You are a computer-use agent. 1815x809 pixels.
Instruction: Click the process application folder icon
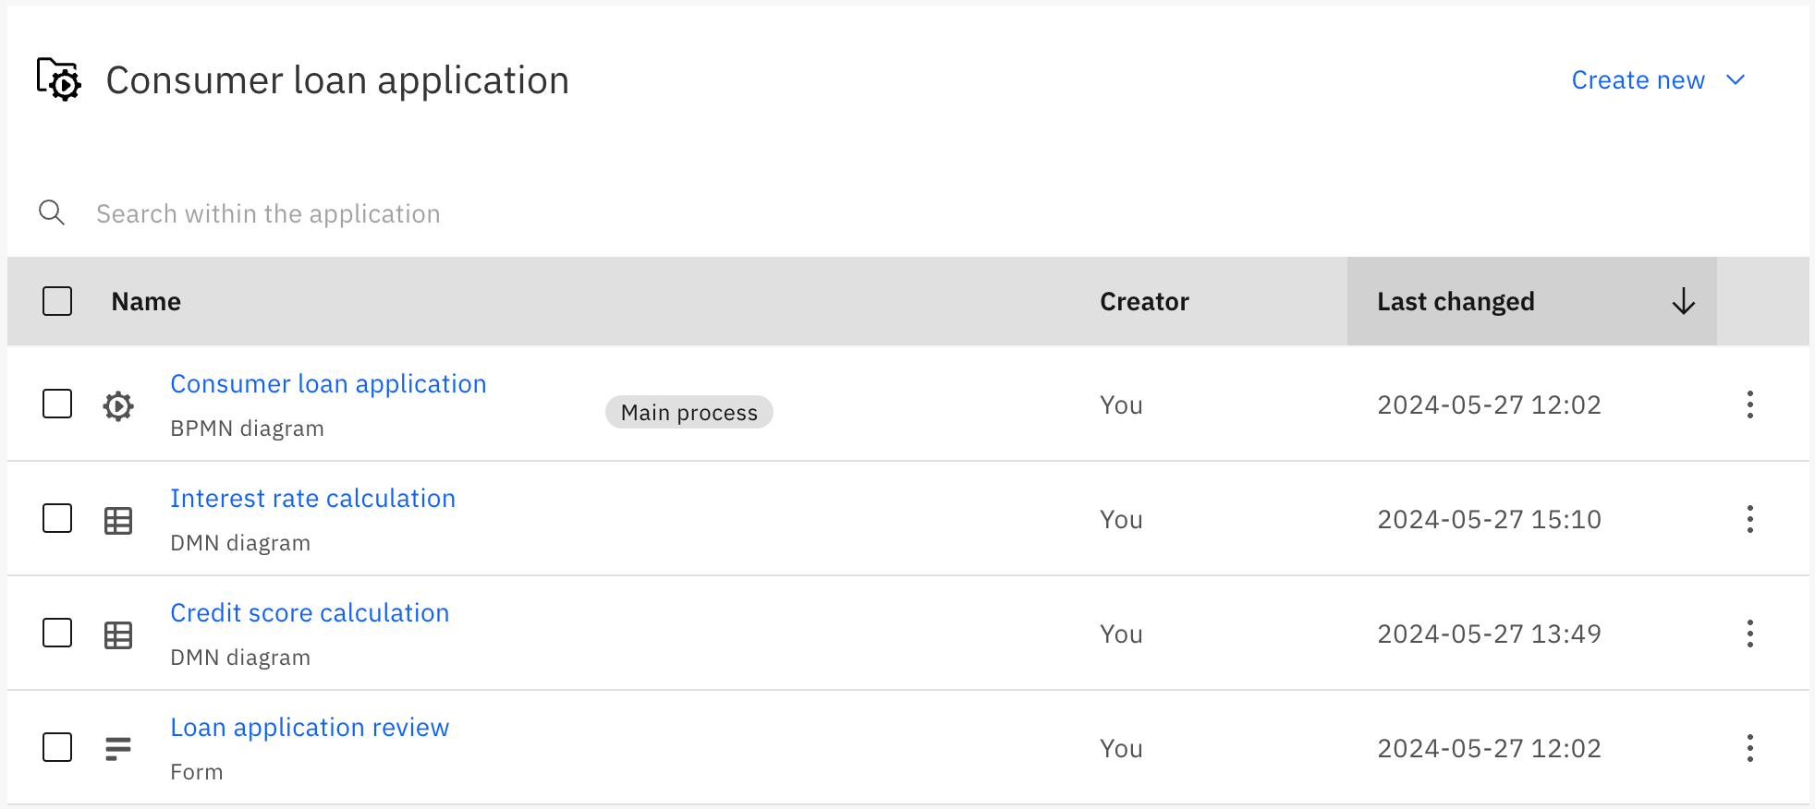(59, 79)
